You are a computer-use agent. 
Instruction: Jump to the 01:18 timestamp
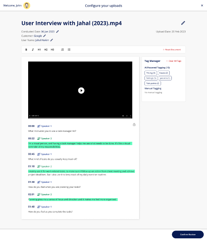pos(31,166)
